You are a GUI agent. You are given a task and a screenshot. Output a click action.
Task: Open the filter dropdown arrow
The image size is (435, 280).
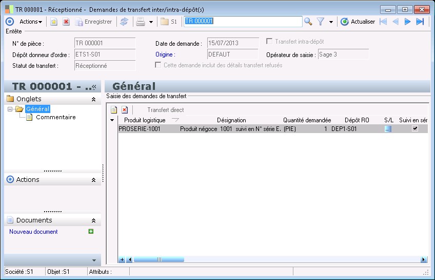331,22
